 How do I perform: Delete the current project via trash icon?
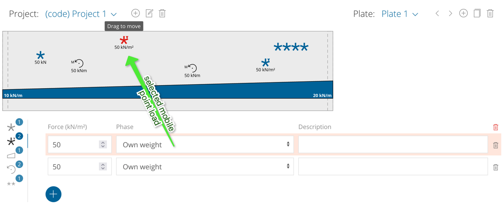(162, 13)
